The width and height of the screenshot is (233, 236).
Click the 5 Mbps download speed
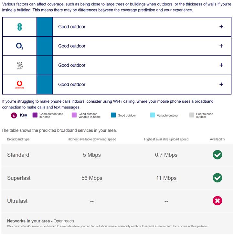tap(92, 155)
